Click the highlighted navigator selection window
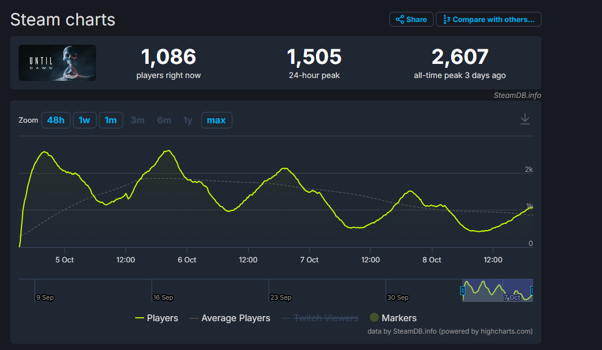This screenshot has width=602, height=350. click(497, 291)
